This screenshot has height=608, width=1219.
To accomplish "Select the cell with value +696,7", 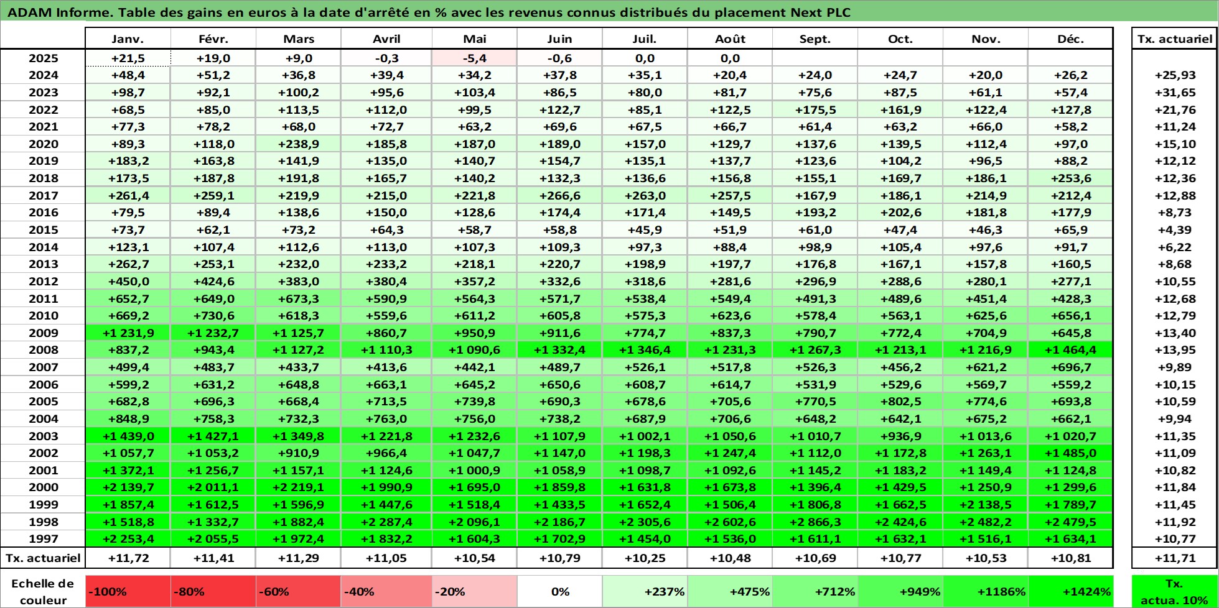I will tap(1070, 367).
